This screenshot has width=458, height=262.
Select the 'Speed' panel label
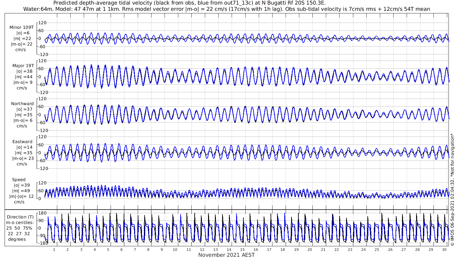(19, 179)
